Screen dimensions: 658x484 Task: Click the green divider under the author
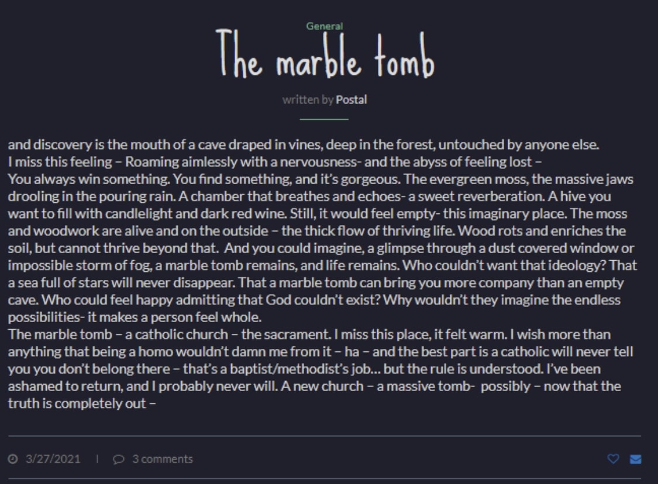tap(324, 119)
